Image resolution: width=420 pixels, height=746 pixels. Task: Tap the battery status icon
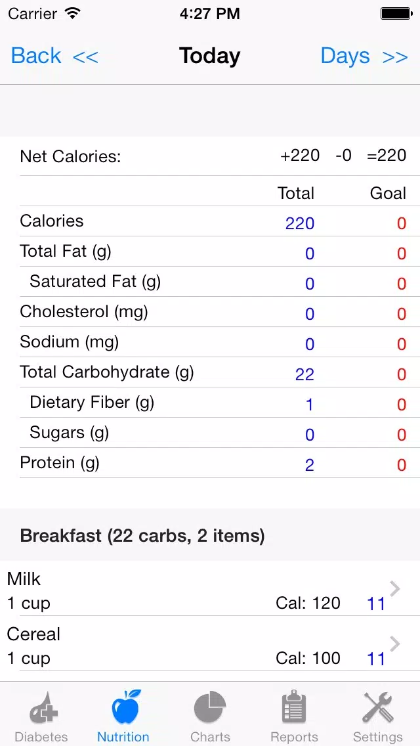396,14
